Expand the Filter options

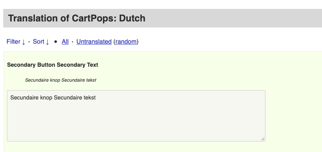tap(16, 42)
